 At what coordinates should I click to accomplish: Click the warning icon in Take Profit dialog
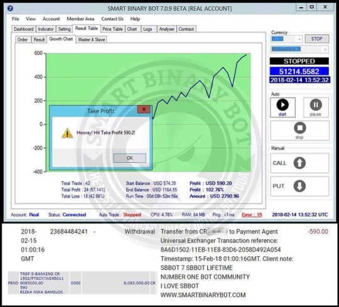pyautogui.click(x=67, y=133)
